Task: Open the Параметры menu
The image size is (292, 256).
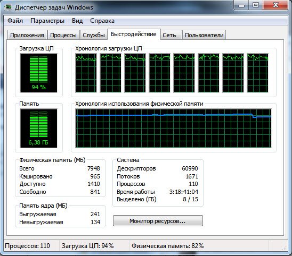Action: tap(47, 21)
